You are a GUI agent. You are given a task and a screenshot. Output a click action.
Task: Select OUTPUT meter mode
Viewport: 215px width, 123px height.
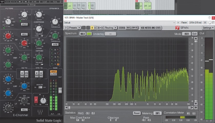[54, 74]
